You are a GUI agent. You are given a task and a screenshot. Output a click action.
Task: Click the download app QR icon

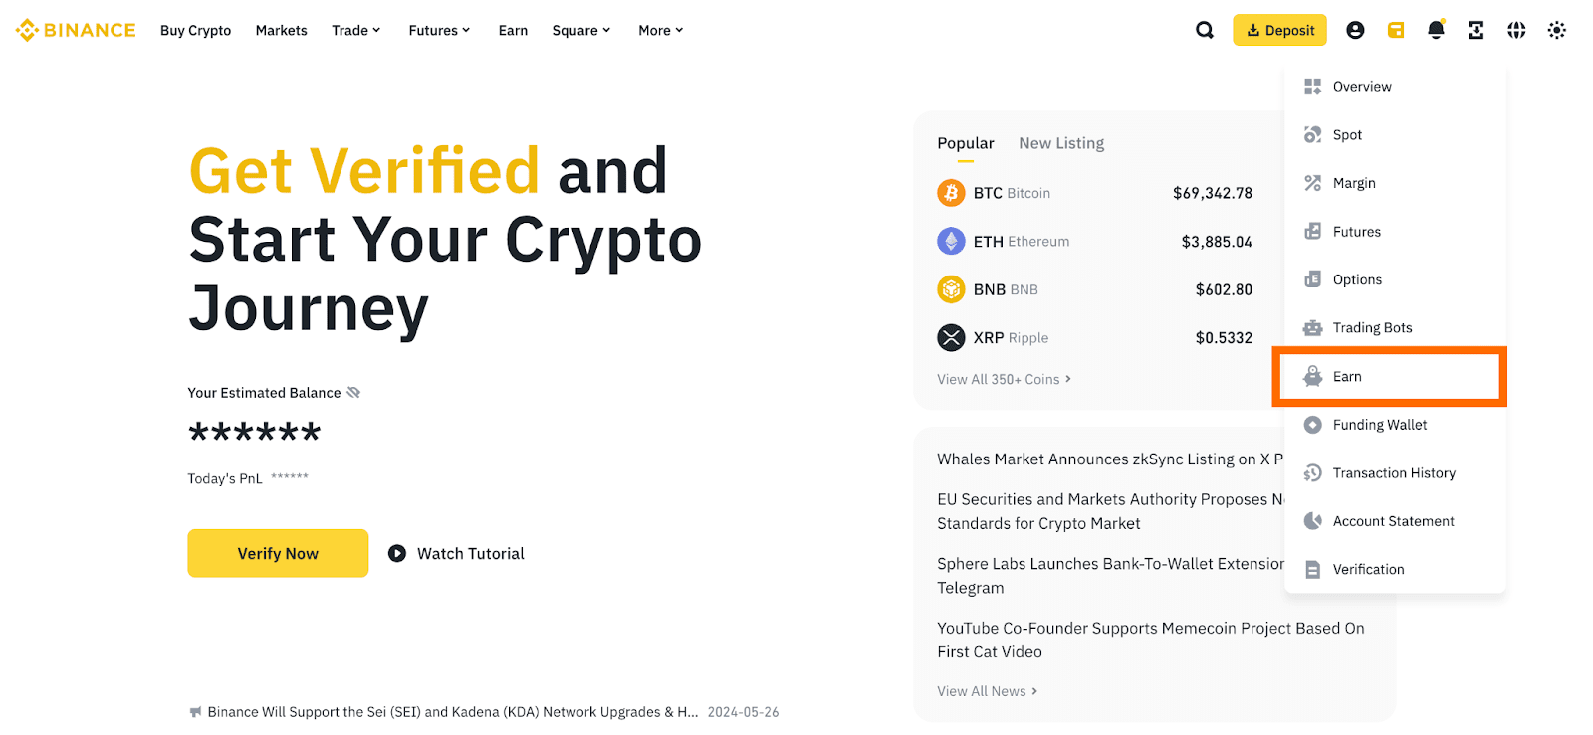(x=1476, y=30)
